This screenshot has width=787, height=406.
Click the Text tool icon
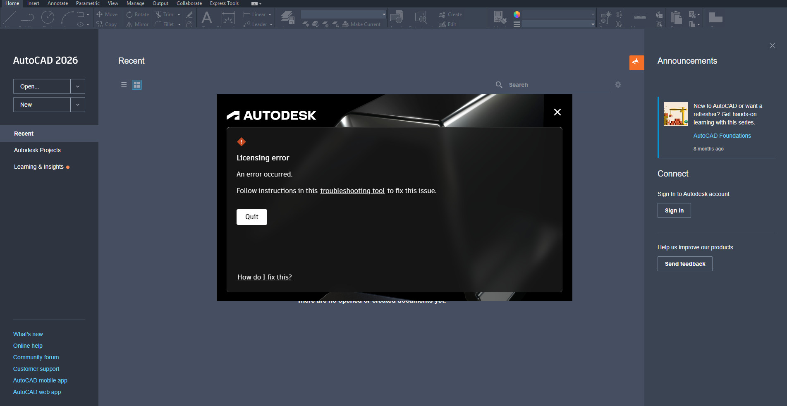pyautogui.click(x=206, y=18)
